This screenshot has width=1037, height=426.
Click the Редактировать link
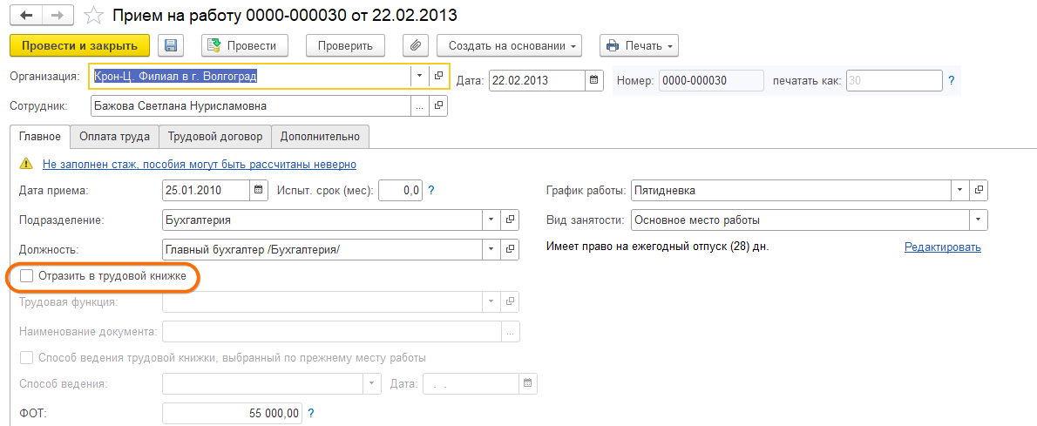point(942,247)
